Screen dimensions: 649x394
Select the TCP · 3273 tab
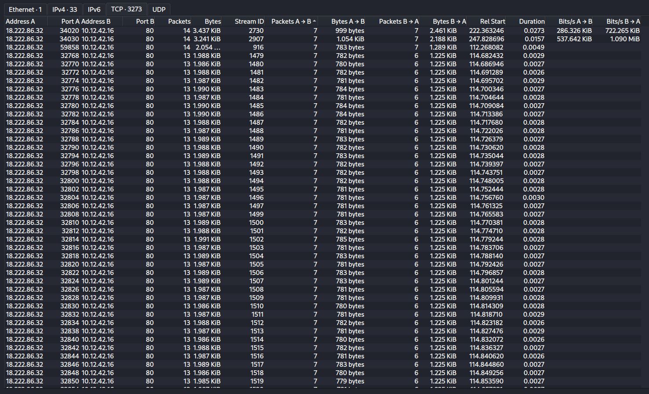(x=127, y=9)
